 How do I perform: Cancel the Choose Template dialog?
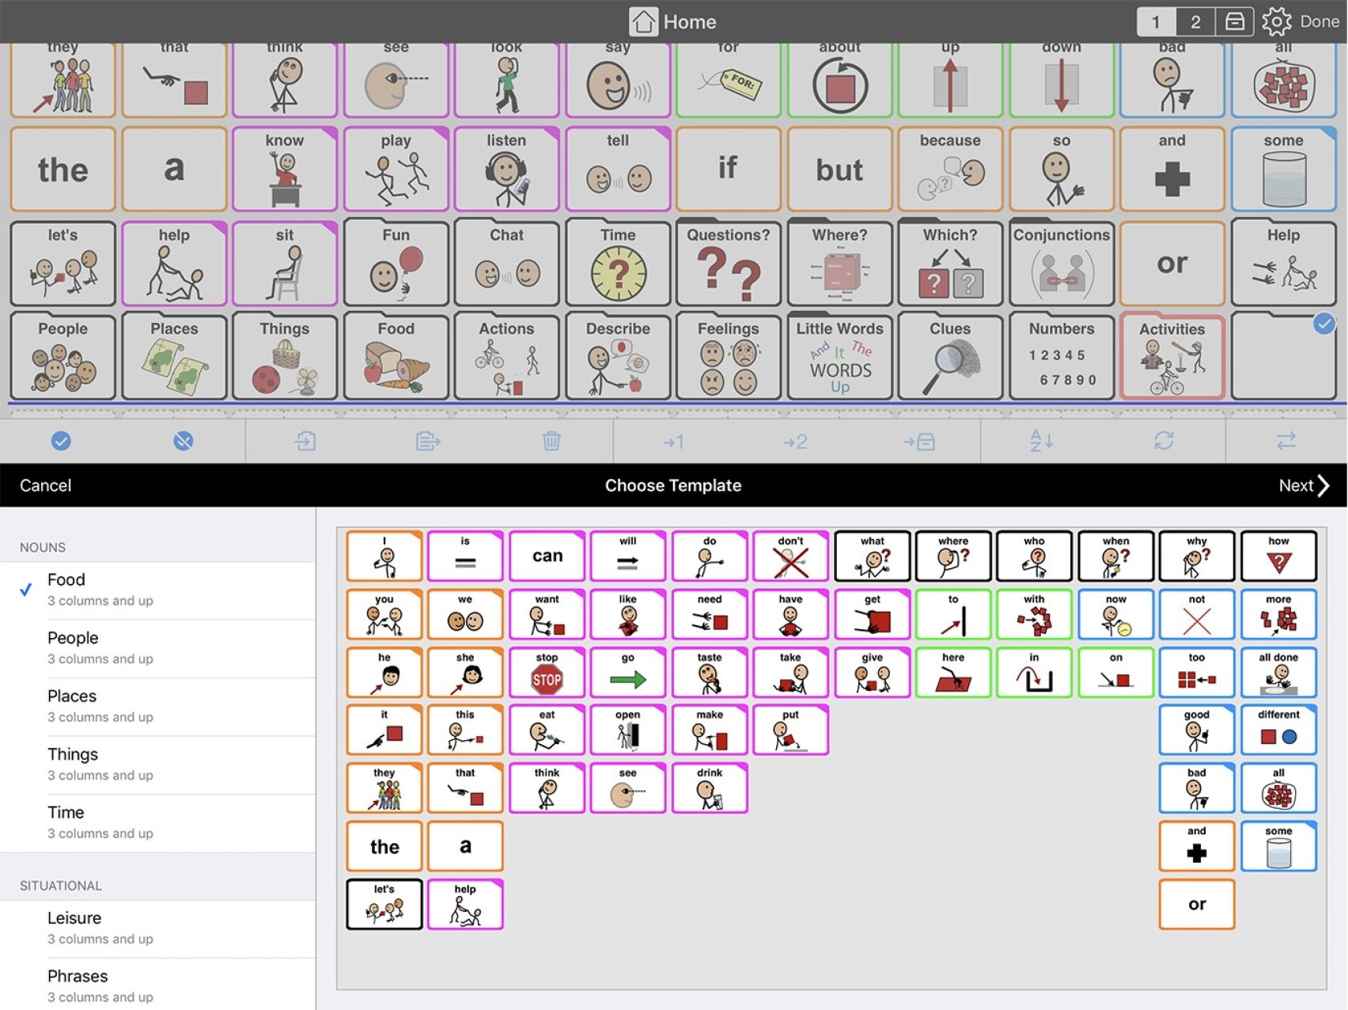click(x=44, y=485)
